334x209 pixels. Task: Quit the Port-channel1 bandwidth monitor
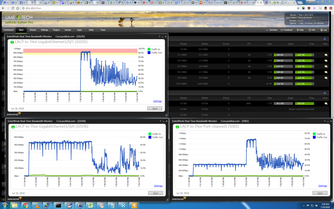click(x=320, y=193)
